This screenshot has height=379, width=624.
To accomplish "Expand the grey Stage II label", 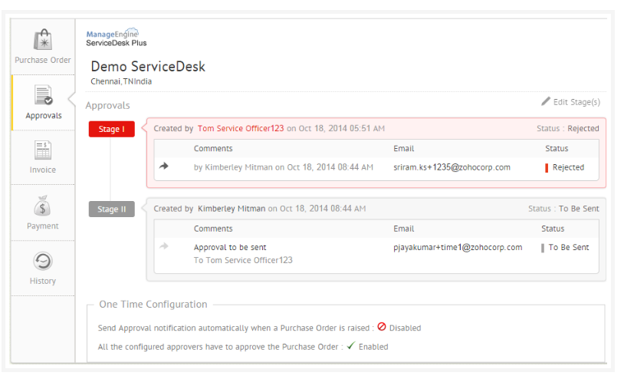I will point(111,209).
